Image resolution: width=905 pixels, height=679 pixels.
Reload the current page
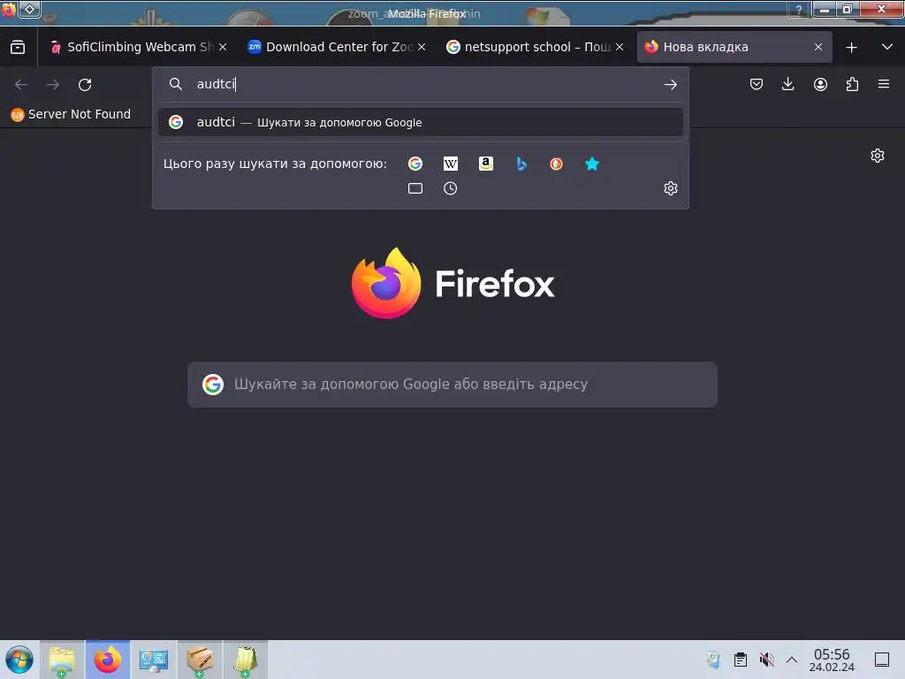[85, 85]
